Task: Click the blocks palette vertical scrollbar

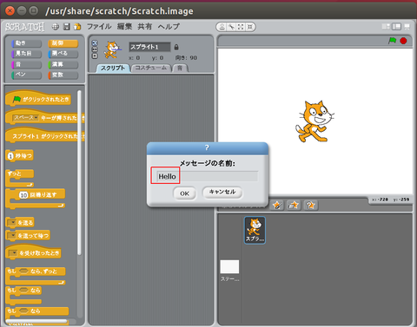Action: (x=79, y=173)
